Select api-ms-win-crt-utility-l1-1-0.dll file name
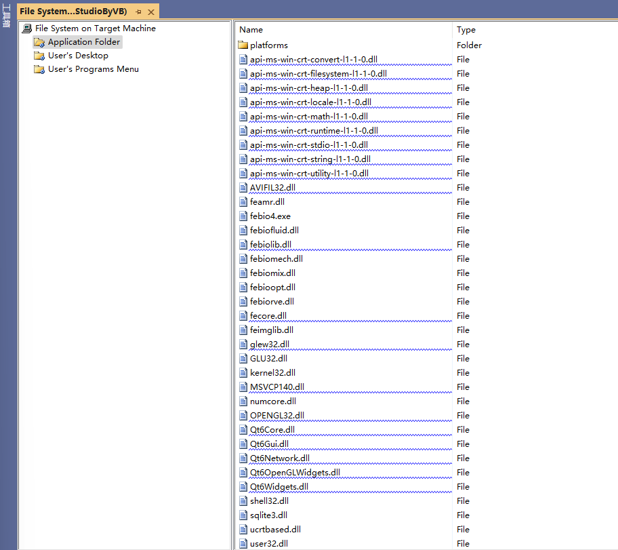This screenshot has width=618, height=550. (310, 173)
